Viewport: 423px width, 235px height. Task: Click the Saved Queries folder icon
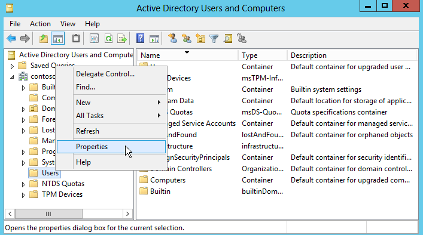22,66
